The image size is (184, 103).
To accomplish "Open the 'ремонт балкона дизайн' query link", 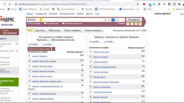I will click(x=43, y=71).
